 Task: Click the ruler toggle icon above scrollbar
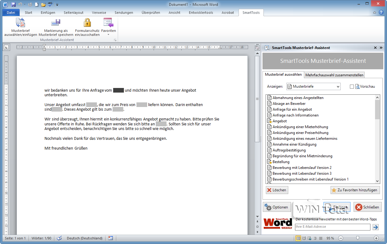coord(257,48)
